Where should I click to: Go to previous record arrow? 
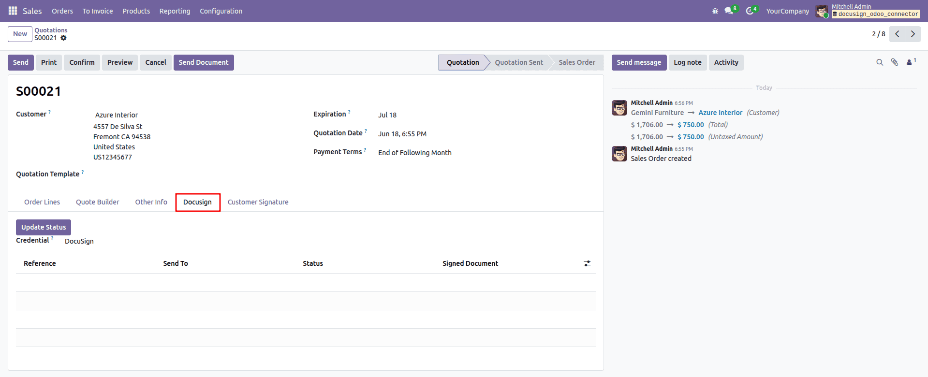(x=897, y=34)
